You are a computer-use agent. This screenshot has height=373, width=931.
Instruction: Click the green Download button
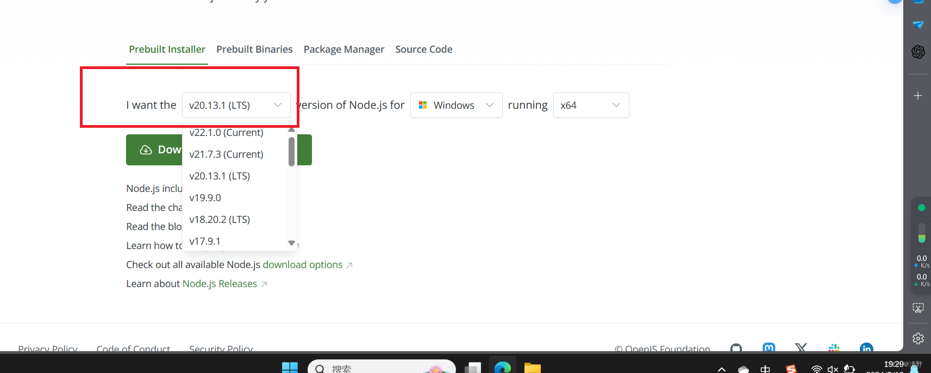154,150
